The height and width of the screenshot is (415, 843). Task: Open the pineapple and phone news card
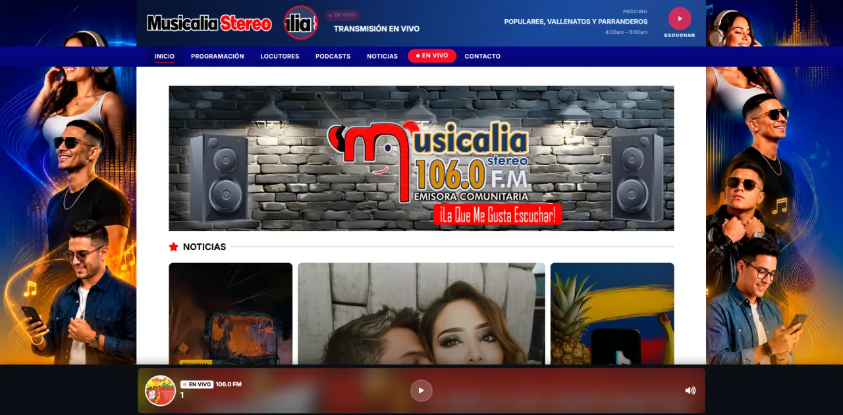coord(612,314)
